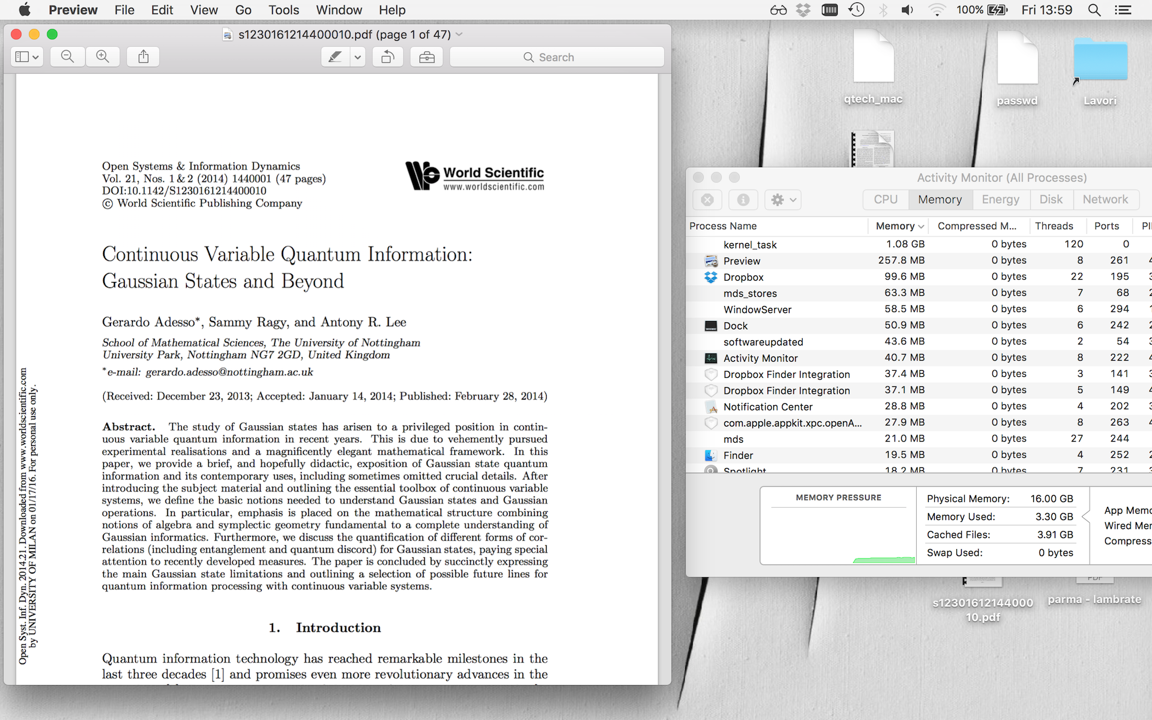Click the zoom in magnifier in Preview
Viewport: 1152px width, 720px height.
point(103,57)
